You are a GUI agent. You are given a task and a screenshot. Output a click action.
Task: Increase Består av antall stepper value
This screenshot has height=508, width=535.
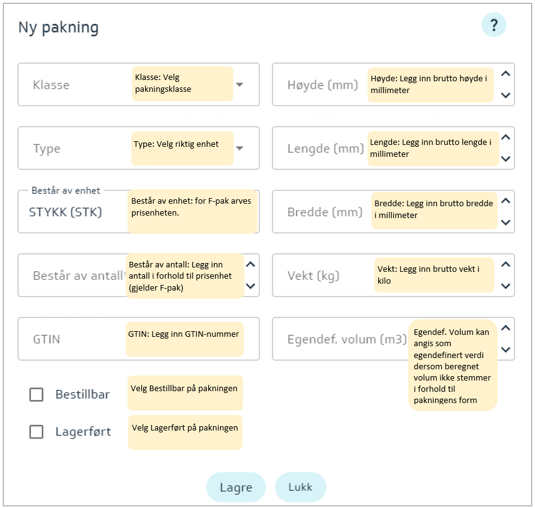point(251,264)
